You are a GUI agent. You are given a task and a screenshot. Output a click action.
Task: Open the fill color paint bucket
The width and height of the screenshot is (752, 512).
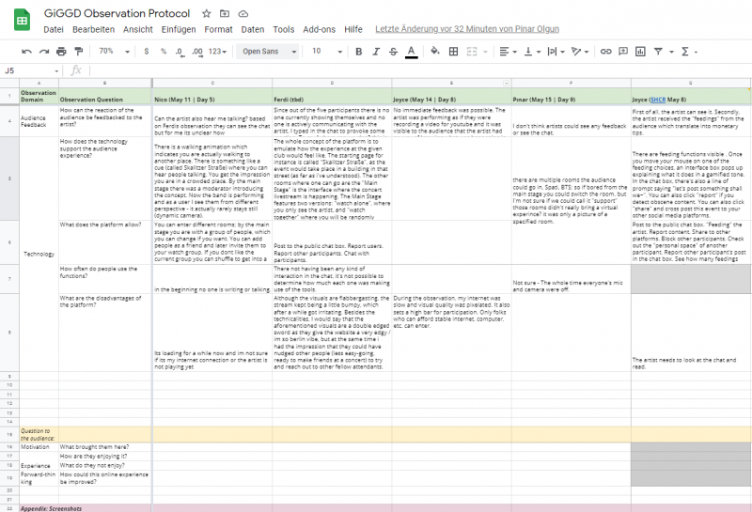click(433, 51)
